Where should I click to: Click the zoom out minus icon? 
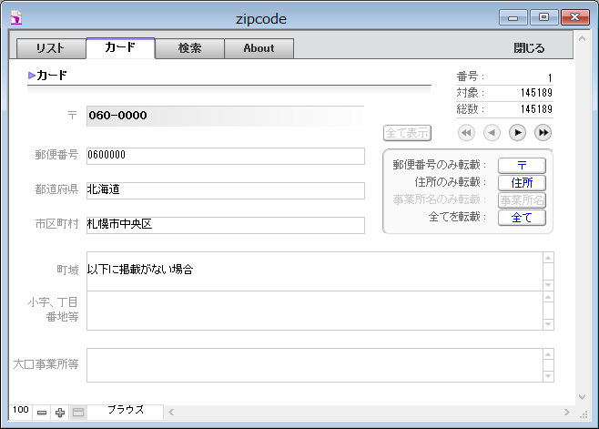tap(42, 413)
